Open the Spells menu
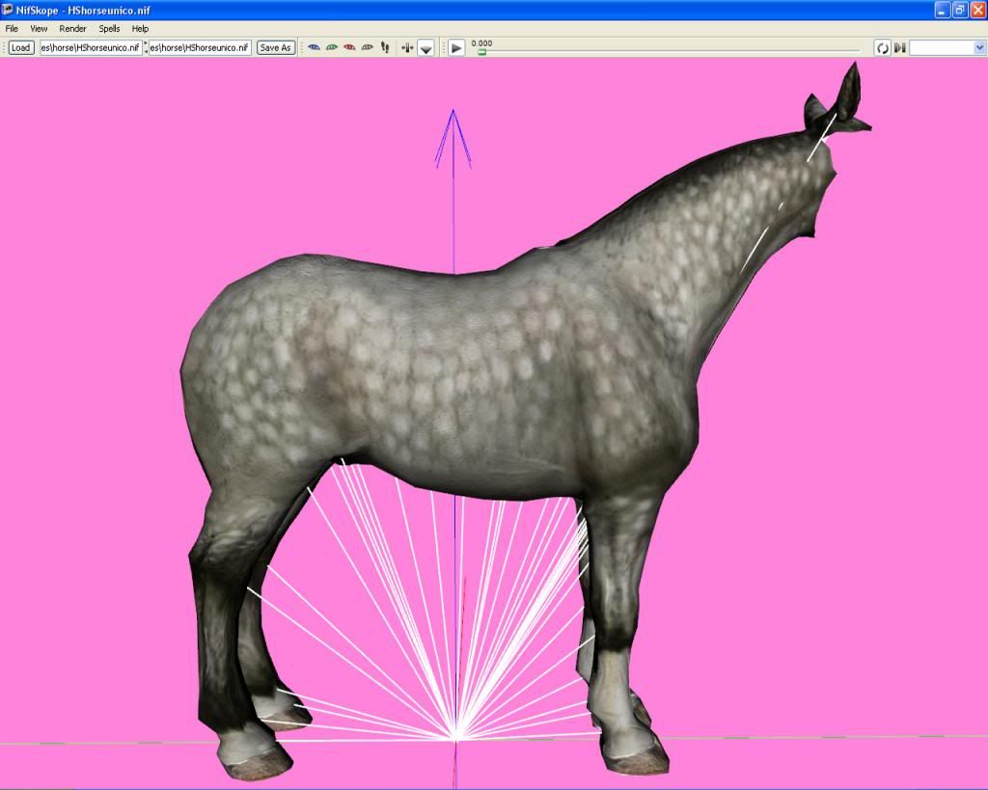The height and width of the screenshot is (790, 988). pyautogui.click(x=108, y=28)
